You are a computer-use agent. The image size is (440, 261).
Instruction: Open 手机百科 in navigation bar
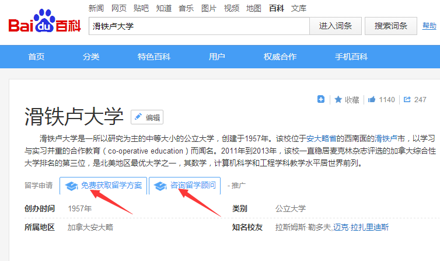[351, 57]
